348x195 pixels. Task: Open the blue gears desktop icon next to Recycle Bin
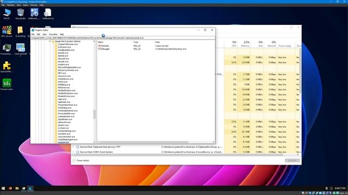[x=34, y=14]
